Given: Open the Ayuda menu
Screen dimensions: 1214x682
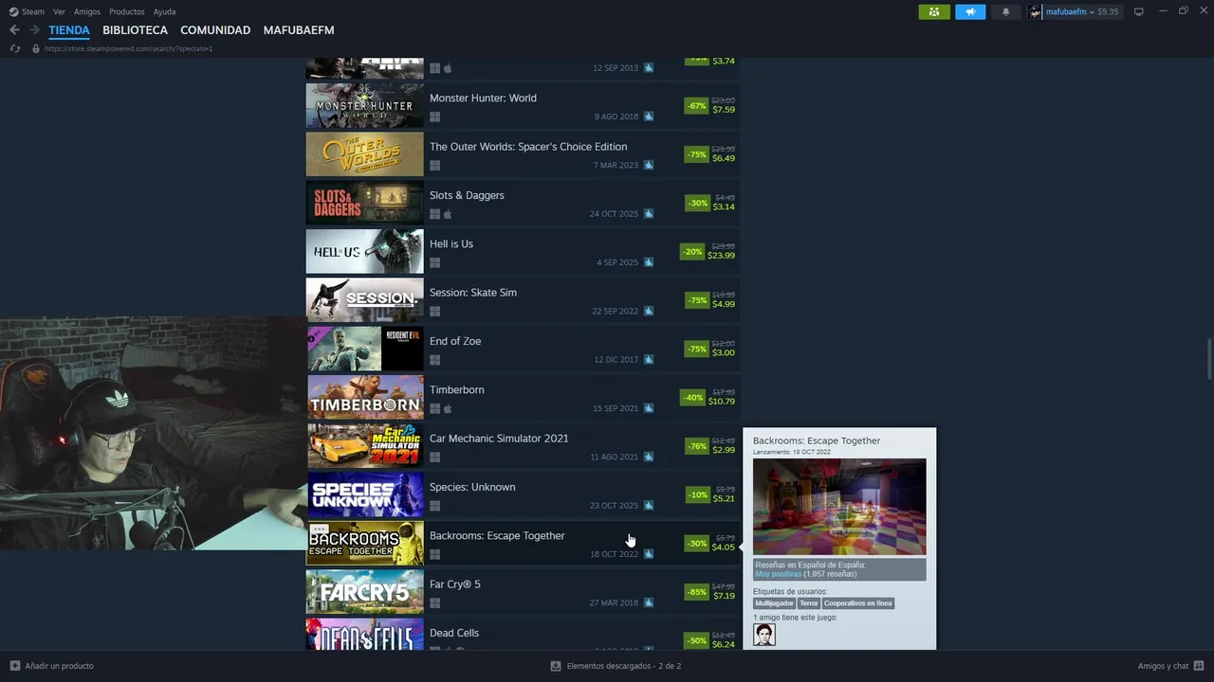Looking at the screenshot, I should (x=164, y=11).
